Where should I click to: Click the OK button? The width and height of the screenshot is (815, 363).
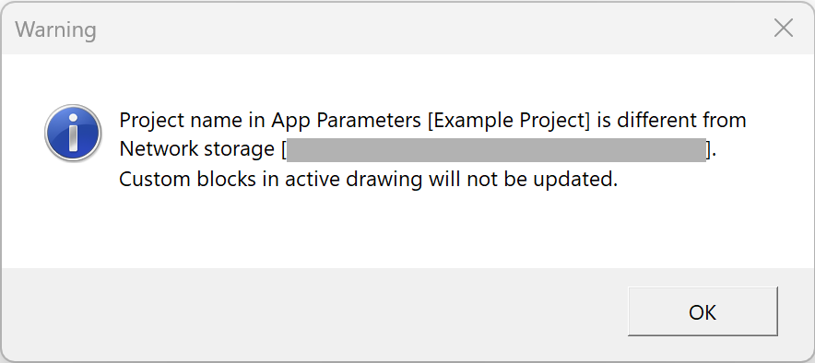pyautogui.click(x=703, y=311)
